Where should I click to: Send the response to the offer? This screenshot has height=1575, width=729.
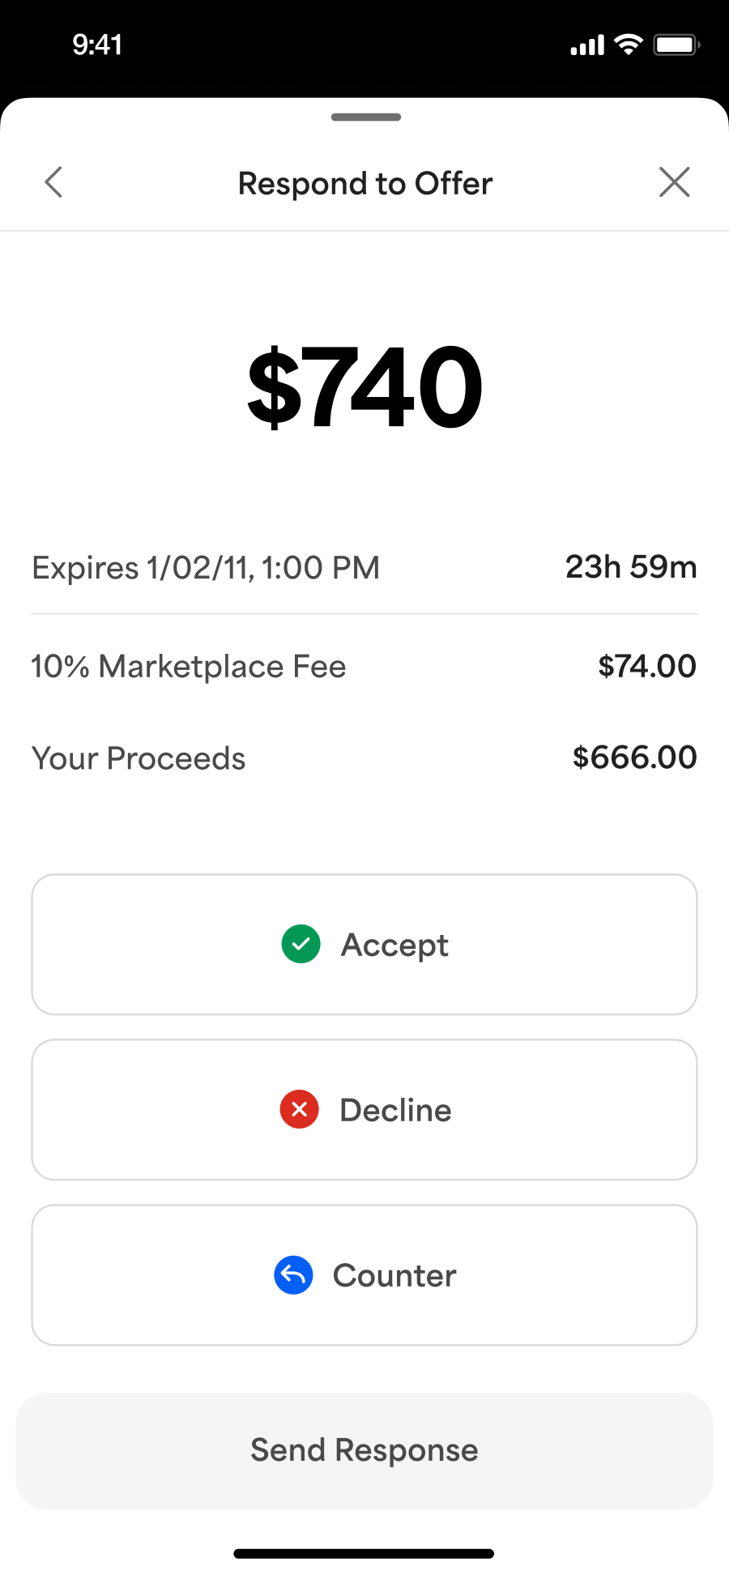click(364, 1450)
